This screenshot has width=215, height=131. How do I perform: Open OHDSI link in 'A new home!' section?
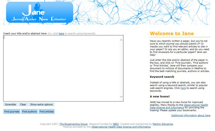point(196,105)
